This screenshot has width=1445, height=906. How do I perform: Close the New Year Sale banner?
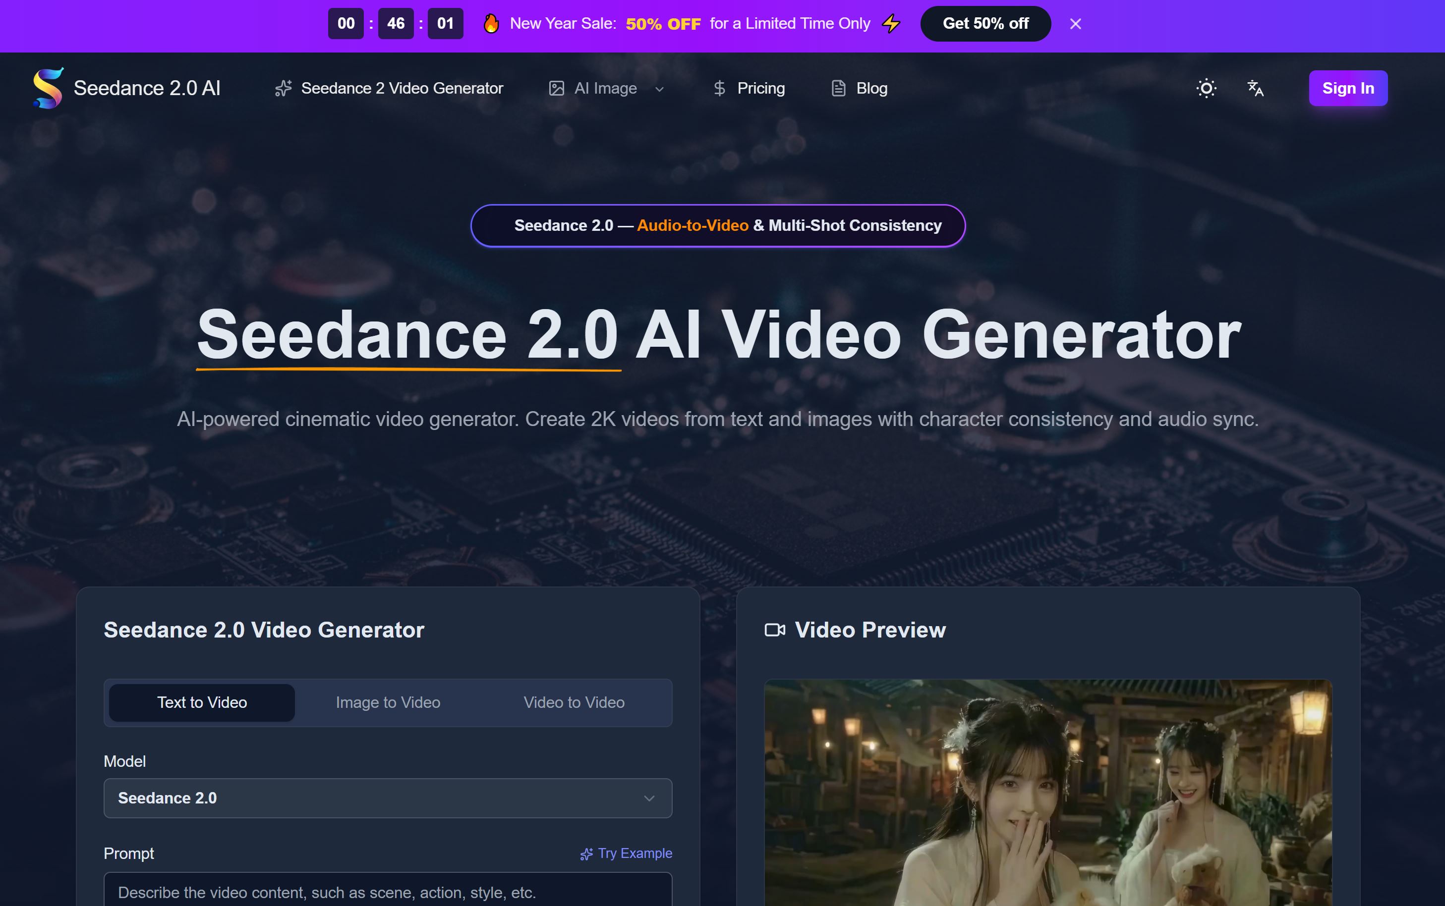[1075, 24]
